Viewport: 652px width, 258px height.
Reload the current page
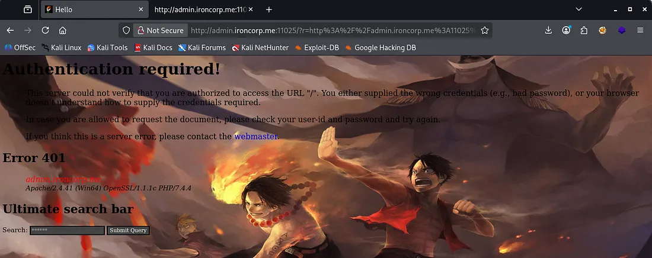tap(45, 30)
